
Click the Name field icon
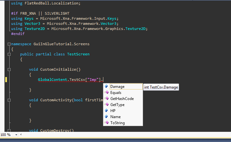pos(106,117)
